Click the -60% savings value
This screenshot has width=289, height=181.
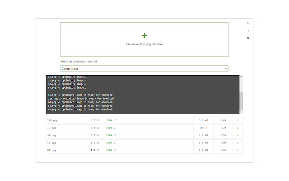pos(223,143)
